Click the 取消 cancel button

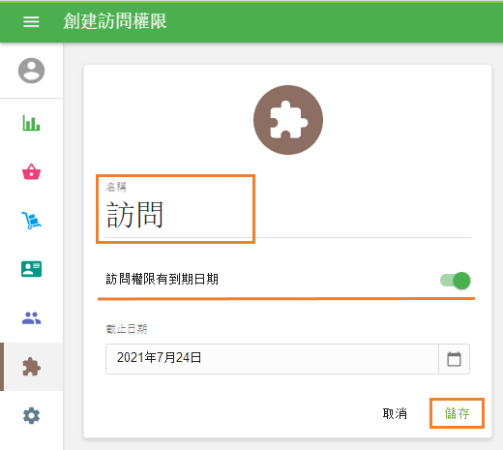(x=395, y=413)
